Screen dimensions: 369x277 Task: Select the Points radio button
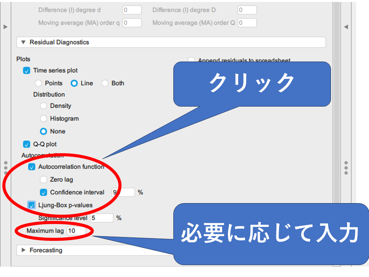38,83
